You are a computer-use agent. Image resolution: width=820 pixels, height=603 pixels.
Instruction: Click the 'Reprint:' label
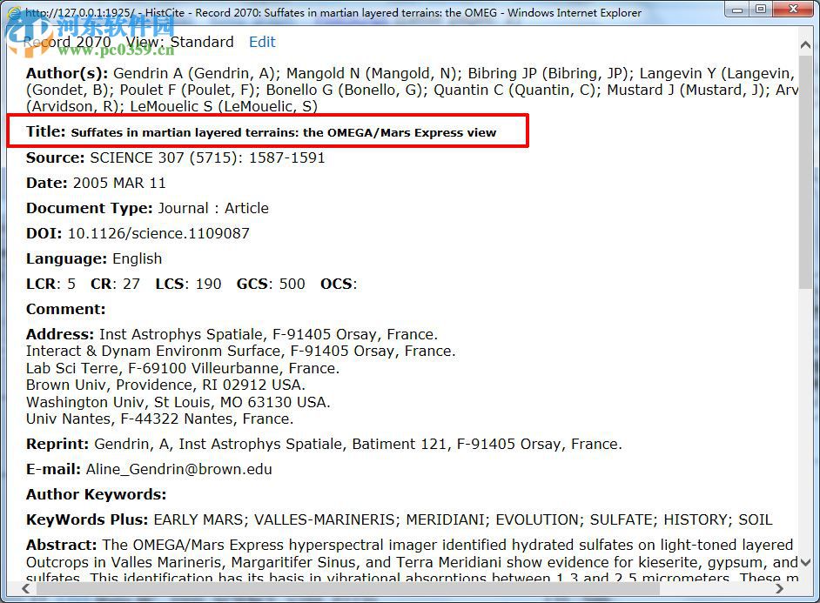pos(57,444)
